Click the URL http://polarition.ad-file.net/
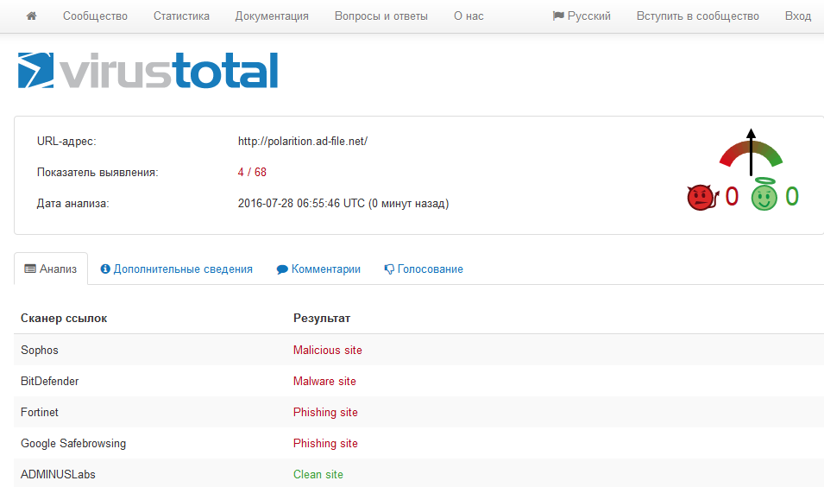The width and height of the screenshot is (824, 487). click(x=303, y=141)
